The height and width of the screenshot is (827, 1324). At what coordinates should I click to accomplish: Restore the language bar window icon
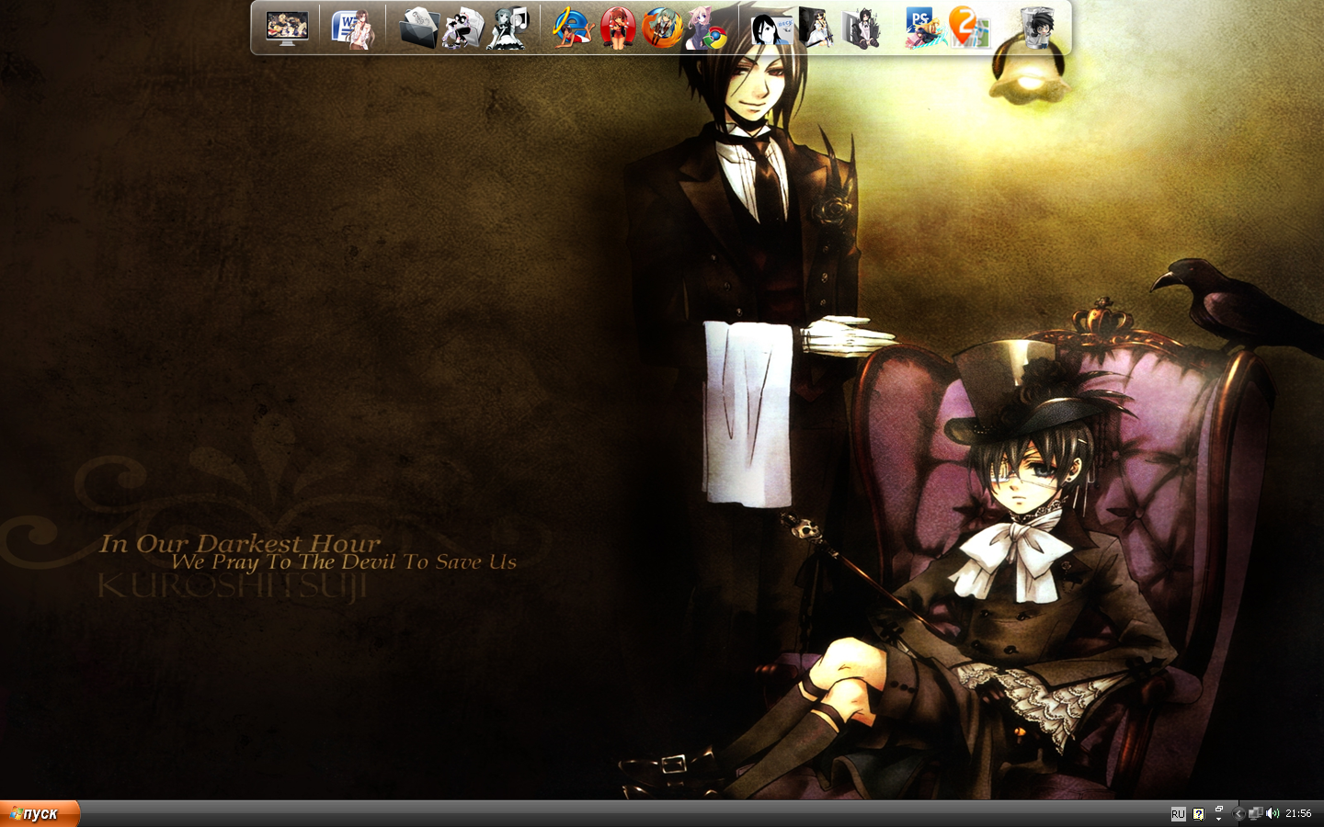tap(1219, 809)
